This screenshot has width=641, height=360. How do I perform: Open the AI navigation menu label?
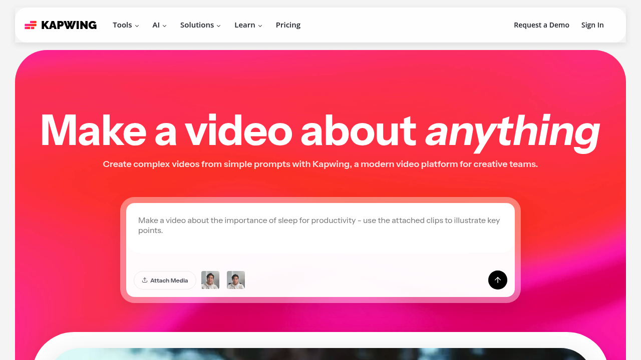click(156, 25)
